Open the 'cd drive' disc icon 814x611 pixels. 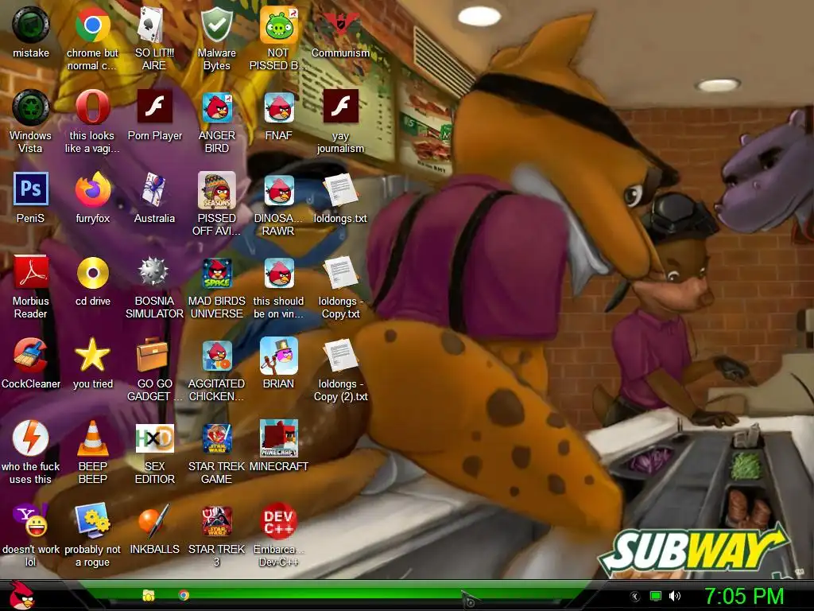tap(92, 273)
